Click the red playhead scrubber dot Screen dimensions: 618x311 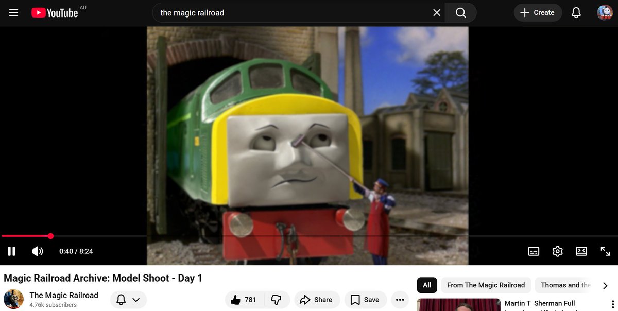(x=50, y=236)
